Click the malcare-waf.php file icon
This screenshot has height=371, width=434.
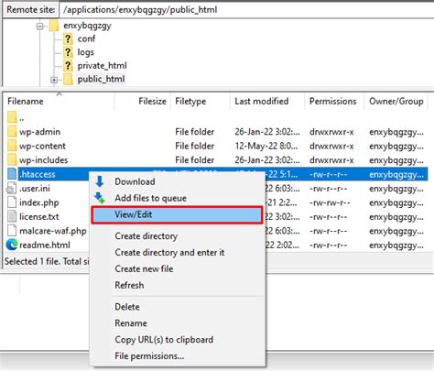pos(12,231)
